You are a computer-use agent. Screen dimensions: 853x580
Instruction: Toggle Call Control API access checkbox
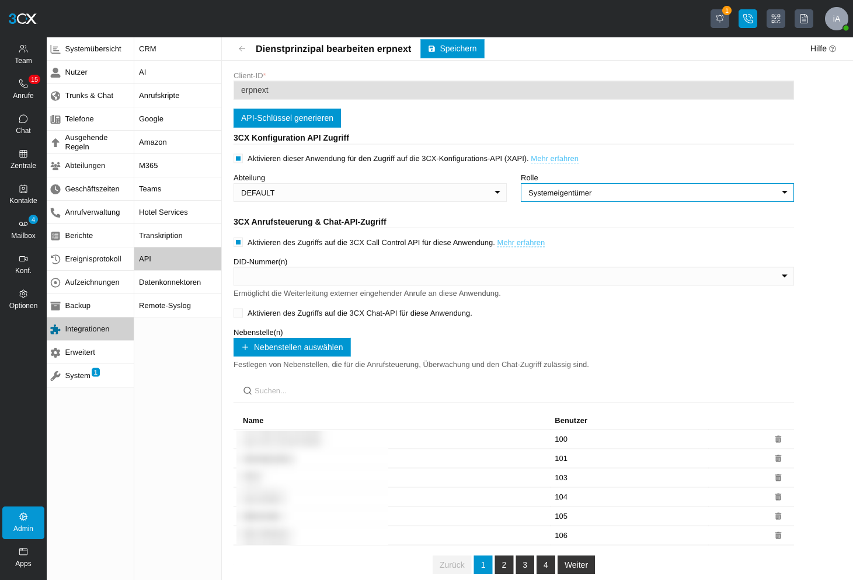click(238, 243)
